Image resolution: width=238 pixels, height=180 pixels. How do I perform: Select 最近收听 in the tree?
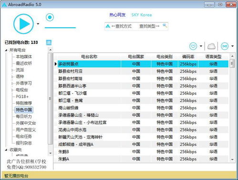24,64
